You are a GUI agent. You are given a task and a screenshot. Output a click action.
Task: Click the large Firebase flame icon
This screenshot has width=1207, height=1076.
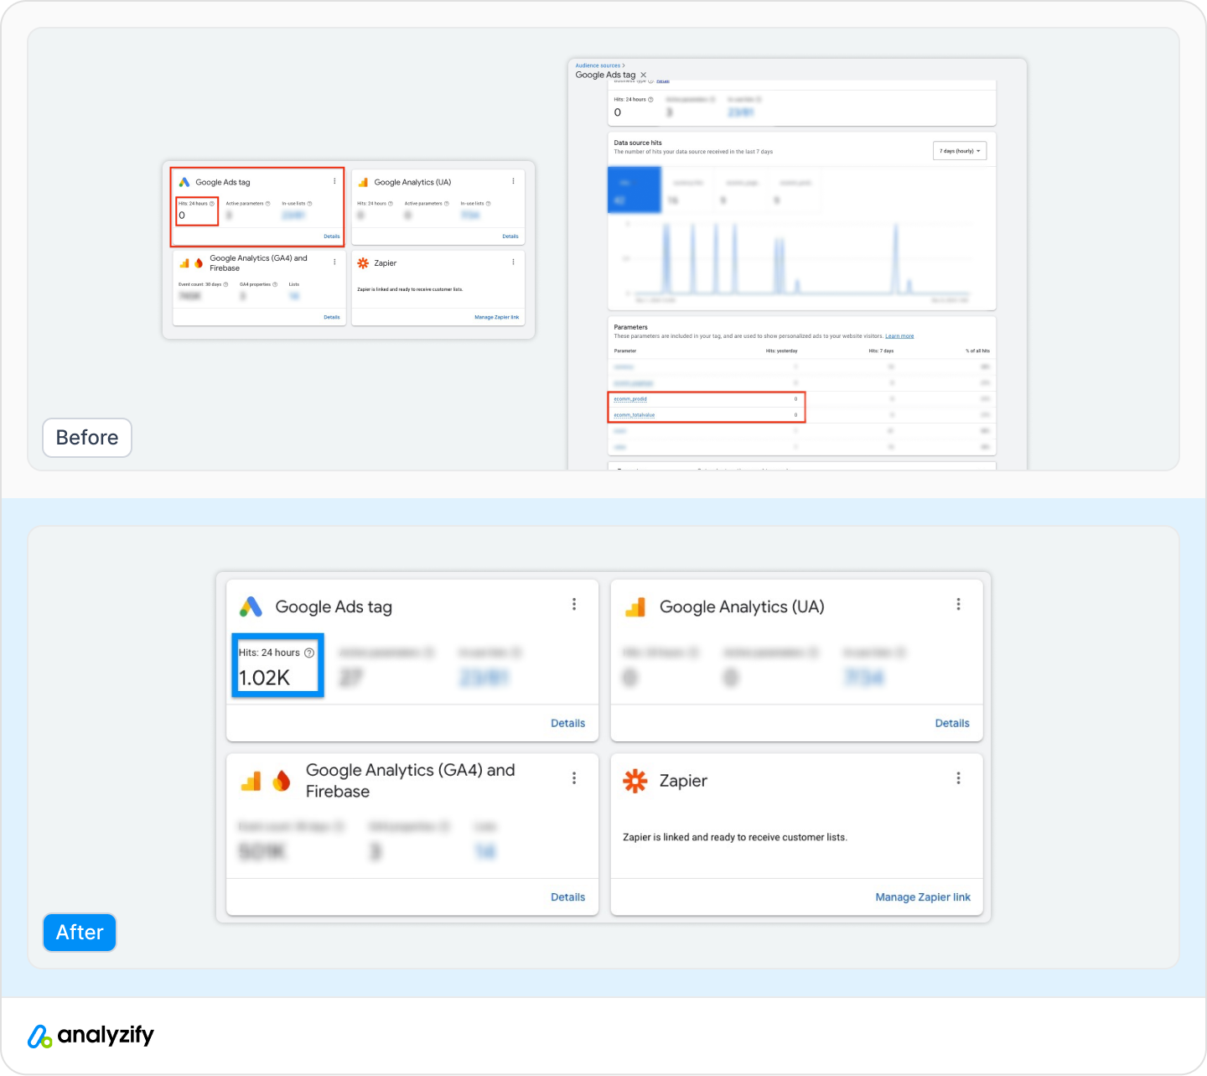tap(282, 781)
